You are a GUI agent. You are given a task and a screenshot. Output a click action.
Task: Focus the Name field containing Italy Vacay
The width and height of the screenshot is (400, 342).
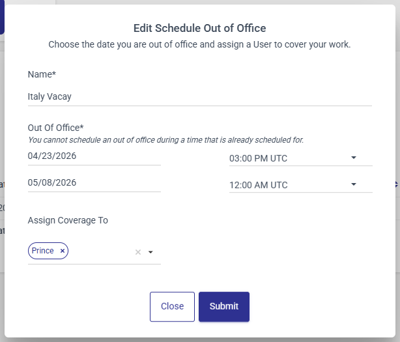point(199,96)
